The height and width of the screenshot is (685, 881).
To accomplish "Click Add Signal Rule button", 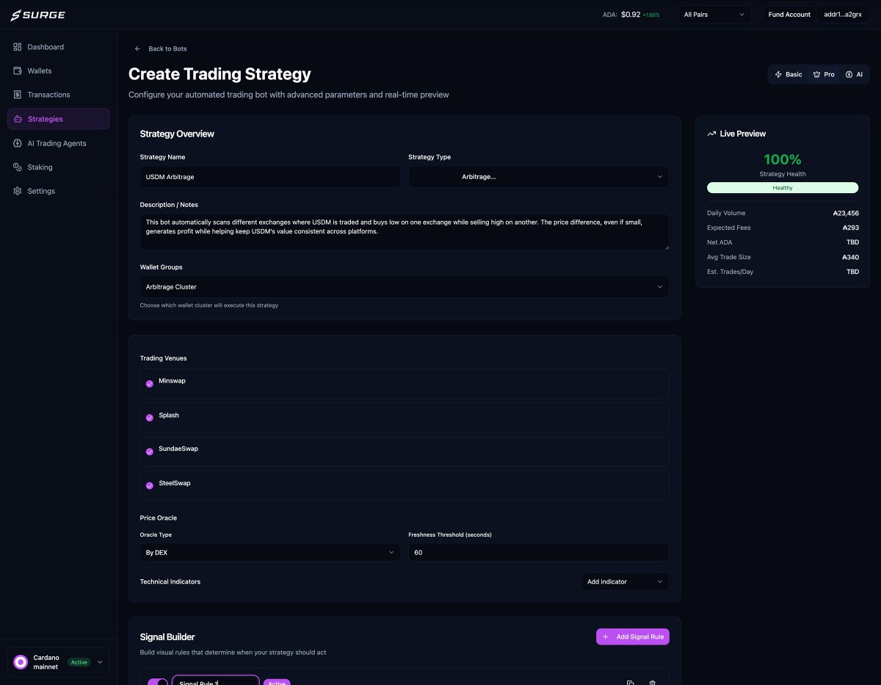I will pyautogui.click(x=633, y=637).
